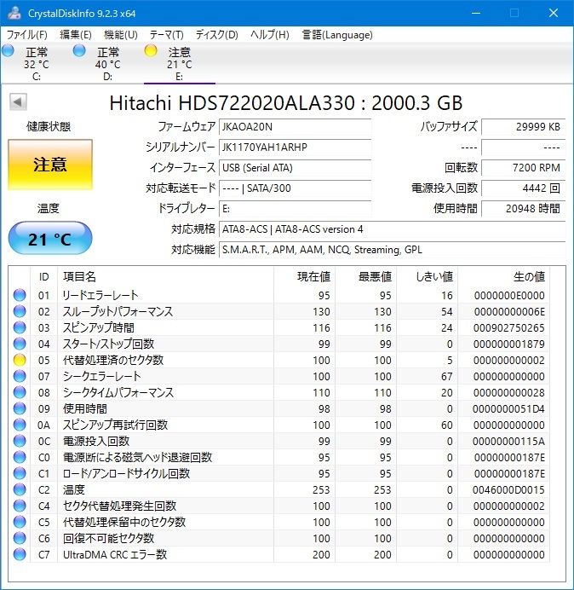
Task: Click status orb on C6 回復不可能セクタ数 row
Action: coord(20,538)
